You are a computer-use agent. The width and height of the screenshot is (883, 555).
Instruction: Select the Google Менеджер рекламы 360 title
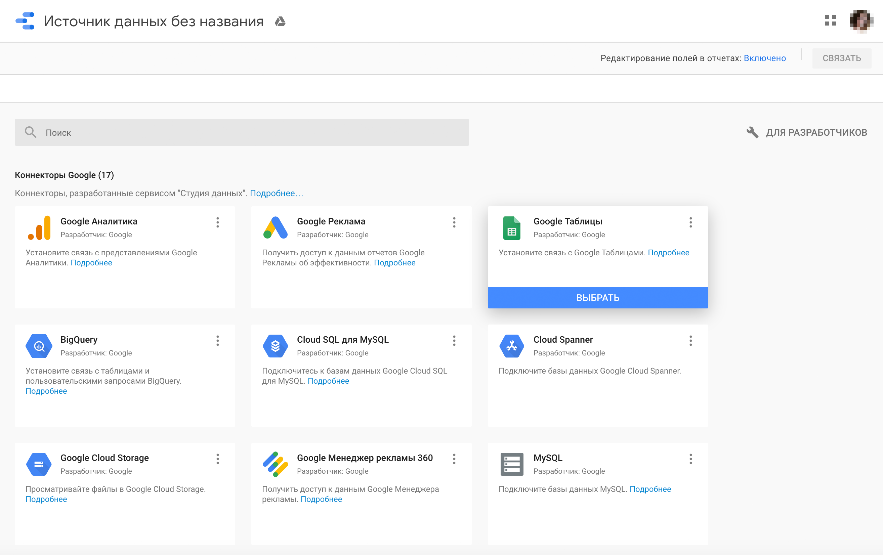point(365,458)
